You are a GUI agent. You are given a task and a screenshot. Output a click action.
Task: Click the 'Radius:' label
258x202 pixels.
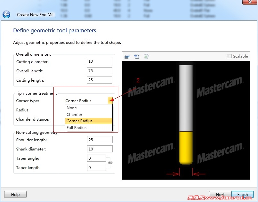[x=23, y=110]
